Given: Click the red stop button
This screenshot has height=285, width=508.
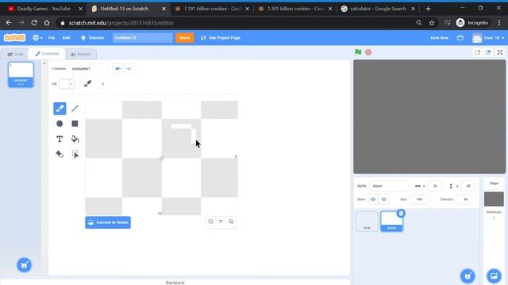Looking at the screenshot, I should [368, 52].
